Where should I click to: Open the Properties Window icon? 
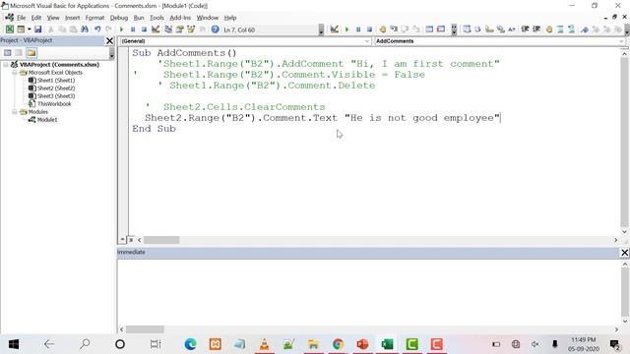tap(179, 29)
